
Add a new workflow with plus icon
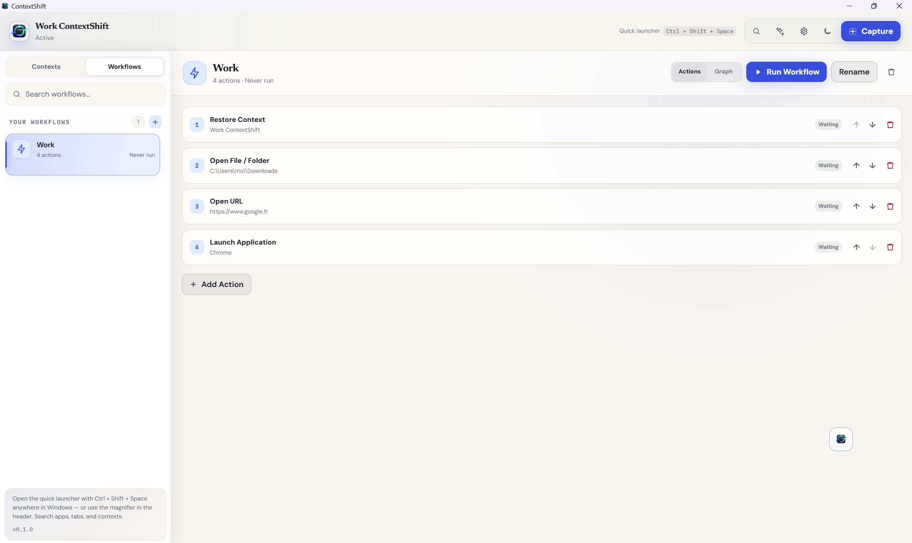tap(155, 122)
